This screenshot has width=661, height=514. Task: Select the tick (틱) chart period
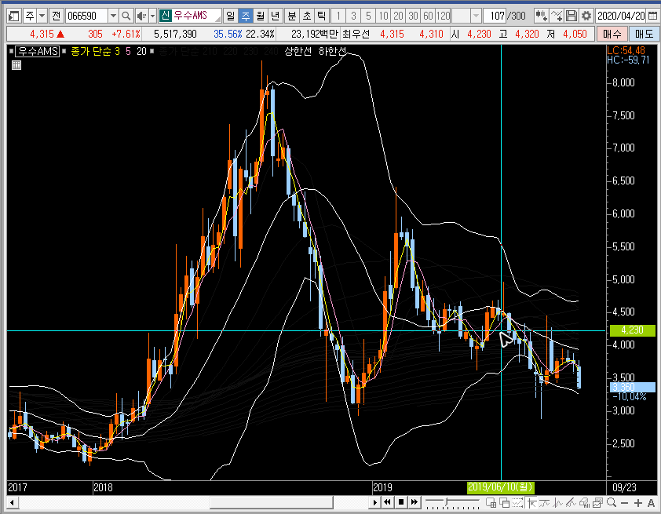(321, 16)
